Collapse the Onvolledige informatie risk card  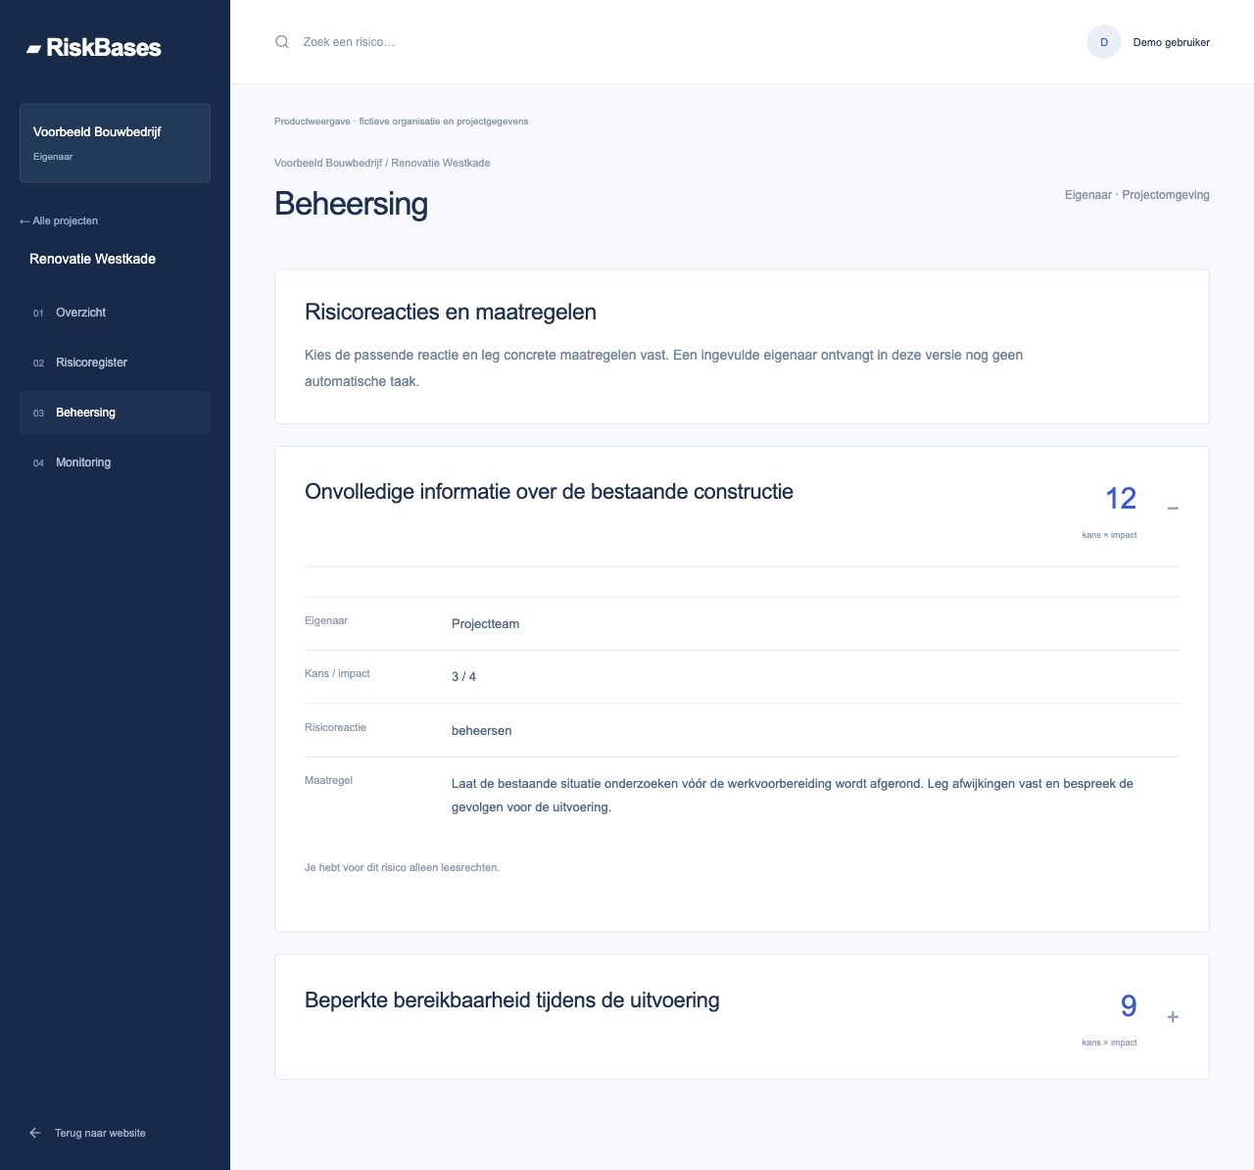1173,509
